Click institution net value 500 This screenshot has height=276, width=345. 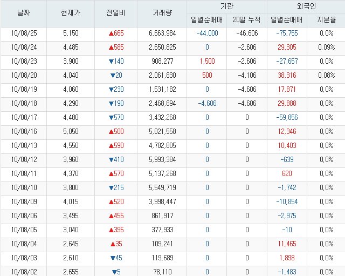[207, 76]
